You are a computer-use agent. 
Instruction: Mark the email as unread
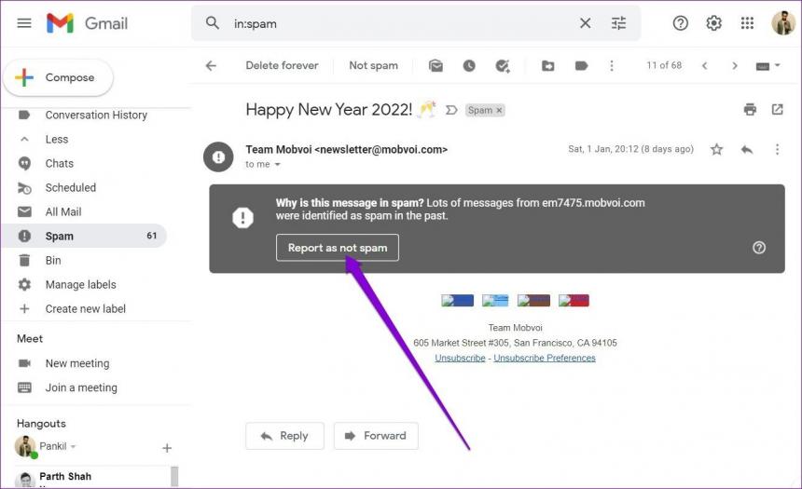436,66
